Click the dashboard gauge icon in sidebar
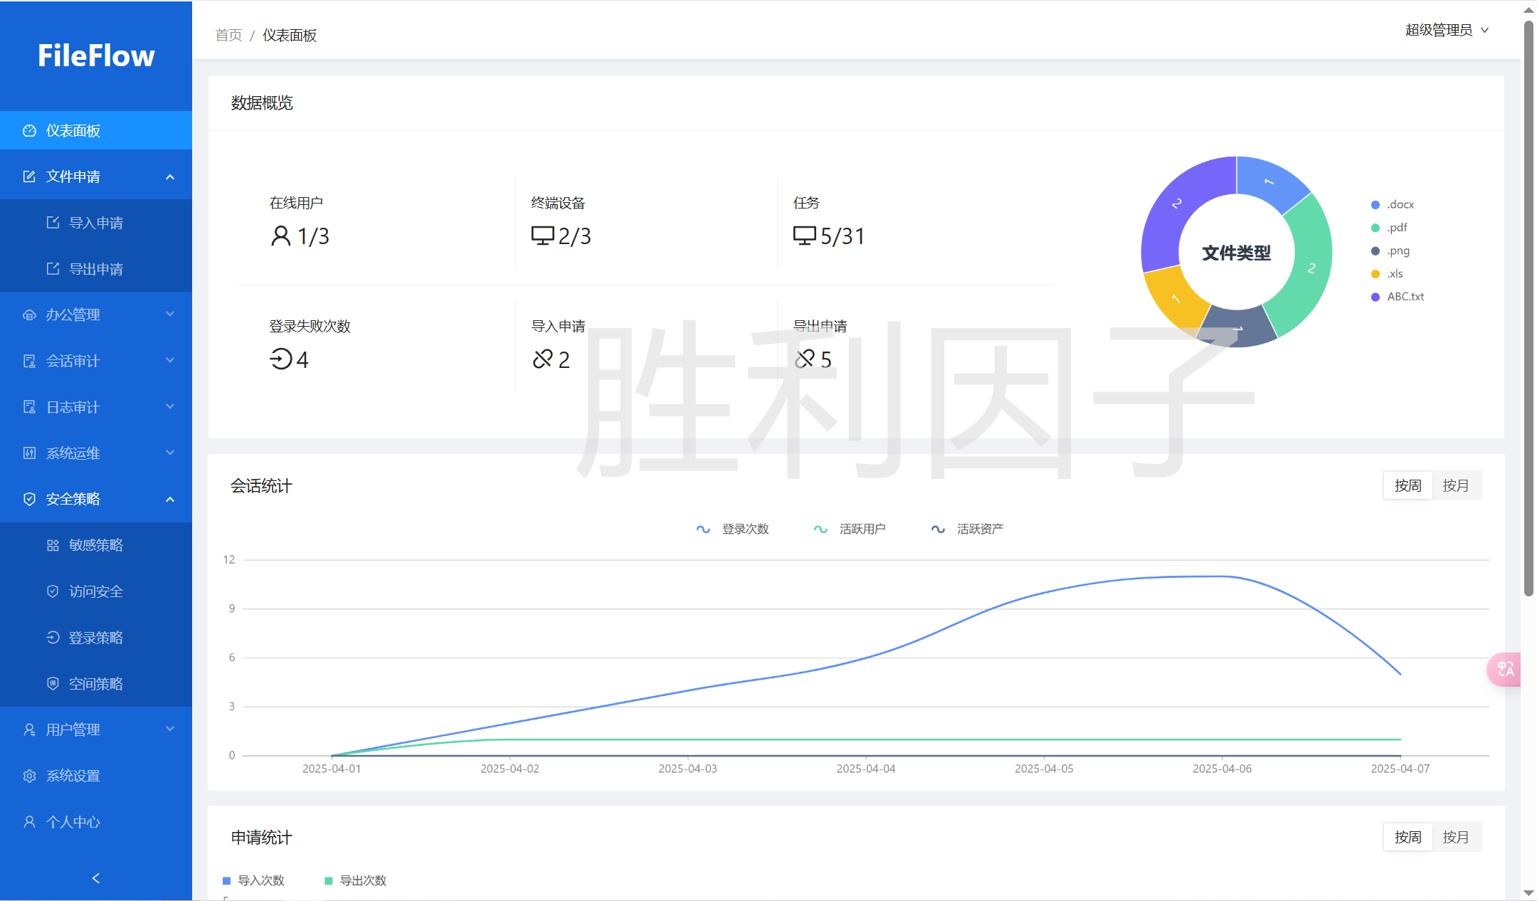This screenshot has height=901, width=1537. pos(29,131)
